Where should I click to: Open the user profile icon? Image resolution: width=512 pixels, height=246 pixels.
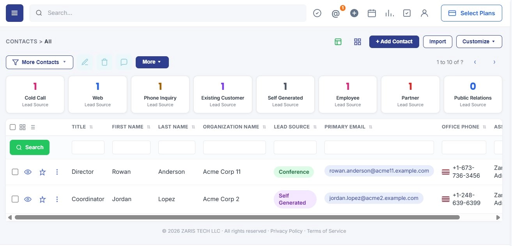425,13
